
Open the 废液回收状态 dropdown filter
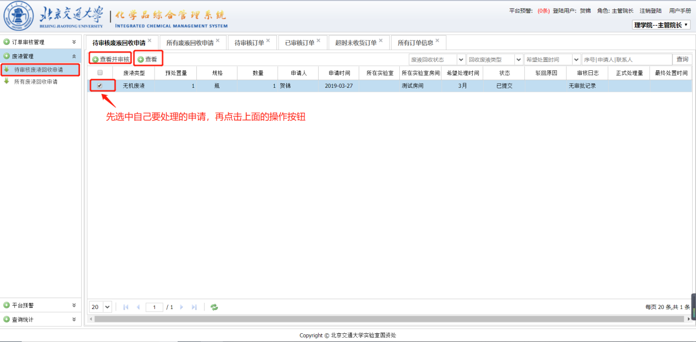(x=437, y=59)
